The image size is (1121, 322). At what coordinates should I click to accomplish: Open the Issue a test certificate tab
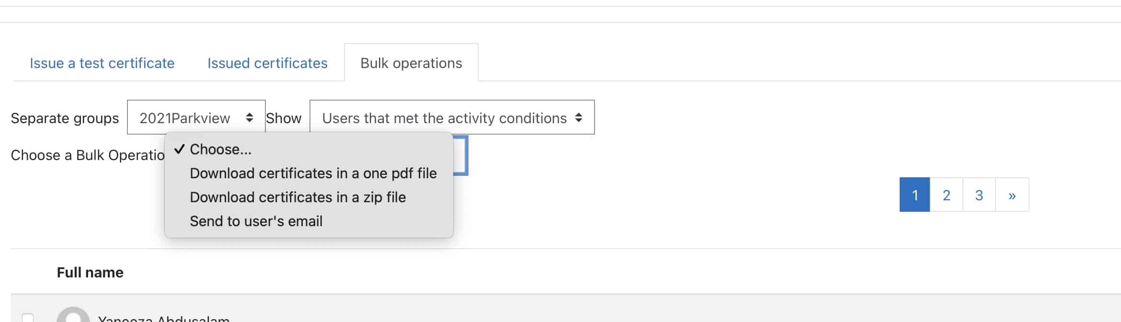(102, 63)
